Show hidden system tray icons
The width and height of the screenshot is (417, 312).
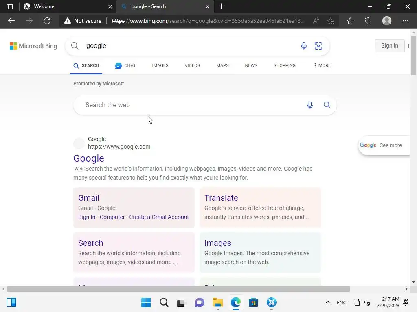(x=328, y=302)
